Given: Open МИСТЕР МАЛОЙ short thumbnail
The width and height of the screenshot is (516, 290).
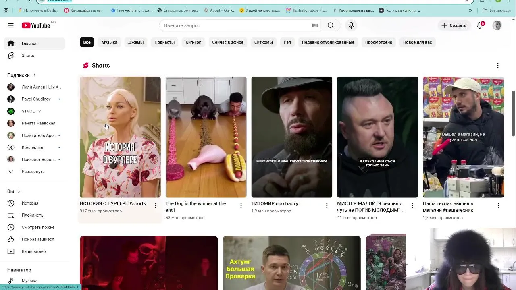Looking at the screenshot, I should [378, 137].
